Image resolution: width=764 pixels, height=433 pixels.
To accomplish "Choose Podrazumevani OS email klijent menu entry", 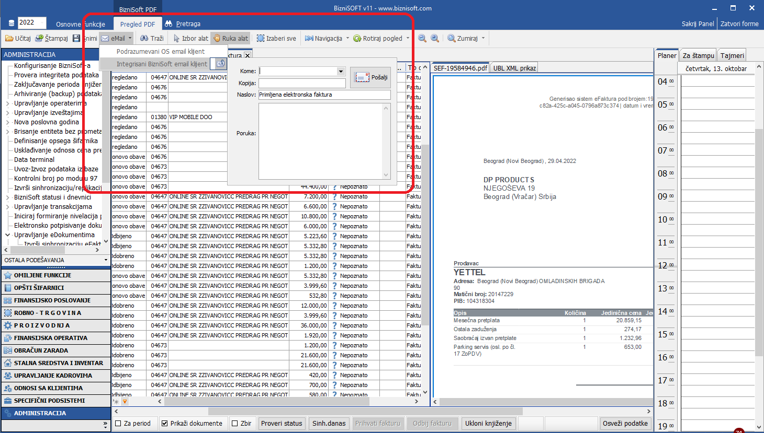I will point(160,52).
